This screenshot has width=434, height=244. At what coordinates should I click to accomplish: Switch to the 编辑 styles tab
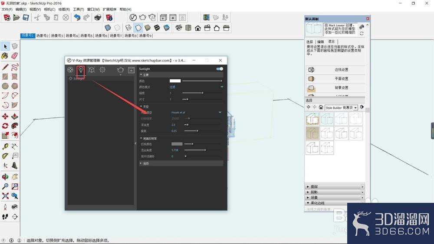click(321, 42)
